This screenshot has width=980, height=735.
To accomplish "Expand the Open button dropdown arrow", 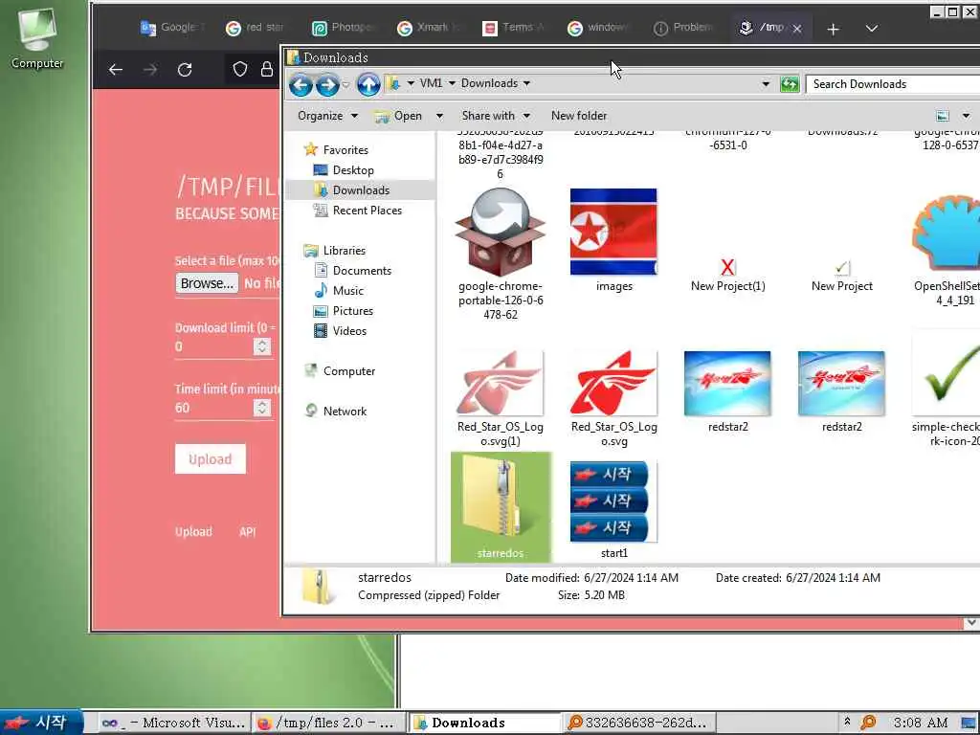I will pyautogui.click(x=439, y=116).
